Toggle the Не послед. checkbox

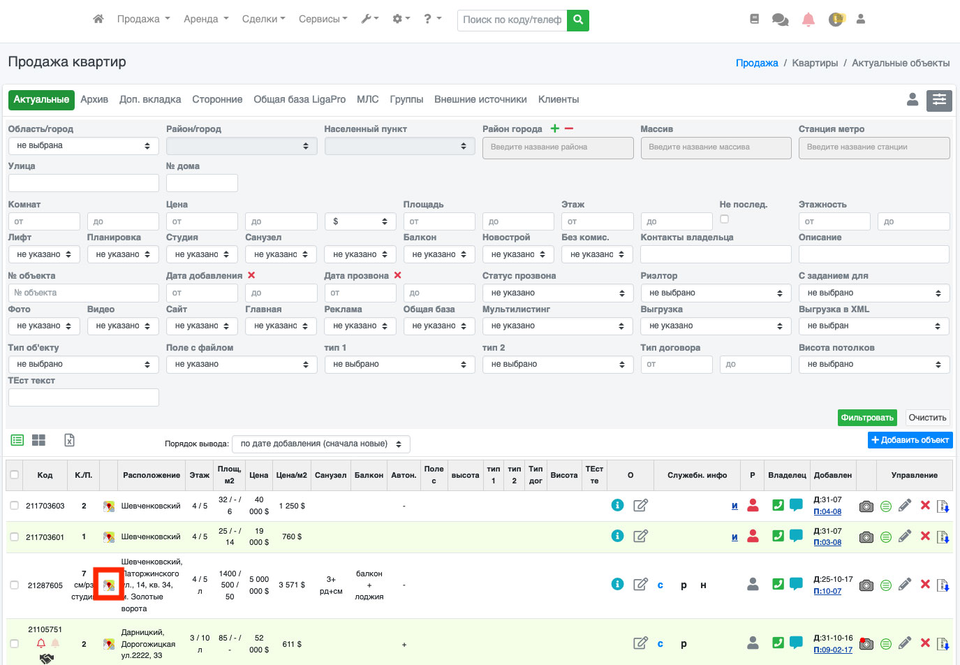point(724,219)
